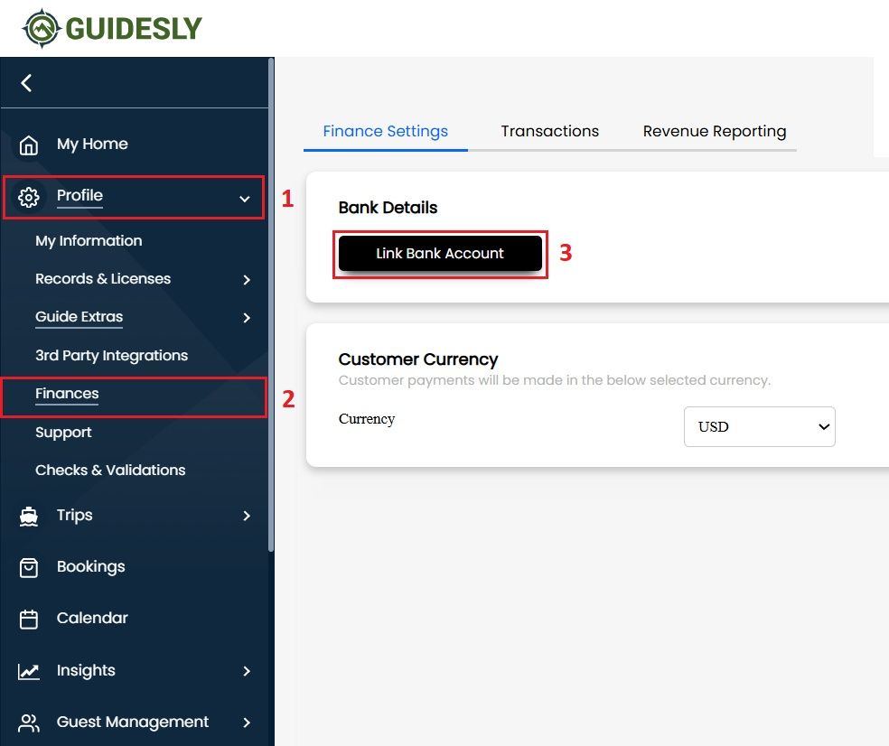This screenshot has height=746, width=889.
Task: Collapse the Profile menu chevron
Action: [x=244, y=198]
